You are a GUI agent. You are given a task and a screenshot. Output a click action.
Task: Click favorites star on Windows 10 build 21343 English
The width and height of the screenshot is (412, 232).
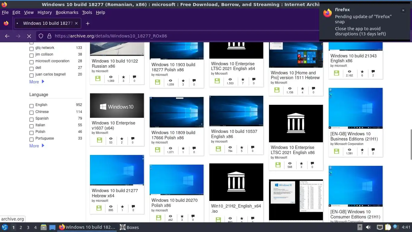(x=362, y=72)
